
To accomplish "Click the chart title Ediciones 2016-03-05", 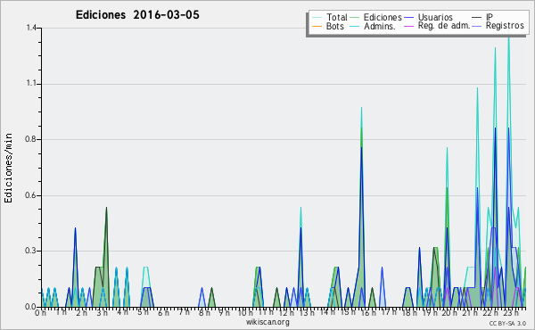I will click(137, 15).
